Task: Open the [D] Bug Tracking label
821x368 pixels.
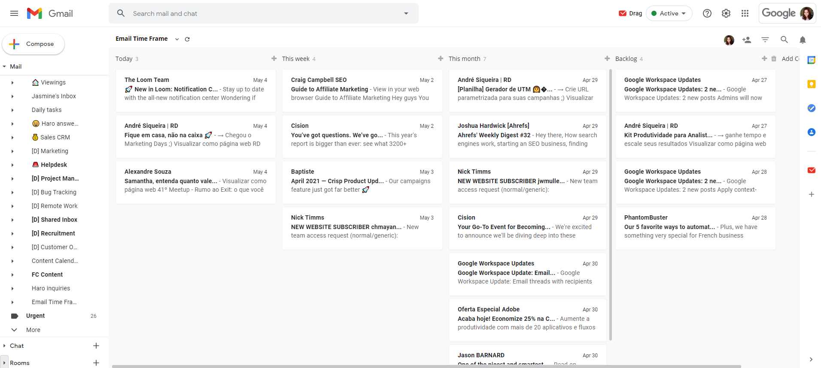Action: 54,192
